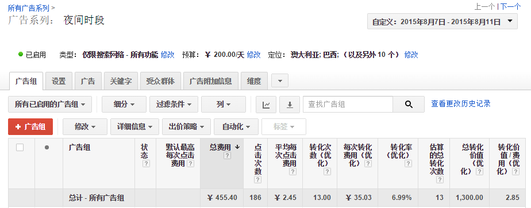The height and width of the screenshot is (208, 531).
Task: Open the 出价策略 dropdown
Action: pyautogui.click(x=187, y=127)
